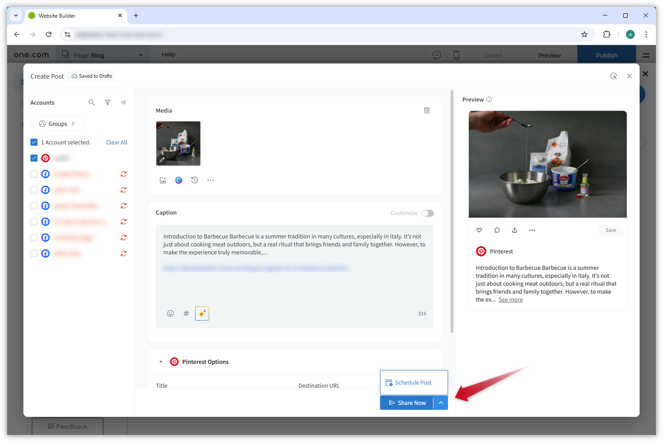Open the Help menu in the top bar

coord(168,54)
